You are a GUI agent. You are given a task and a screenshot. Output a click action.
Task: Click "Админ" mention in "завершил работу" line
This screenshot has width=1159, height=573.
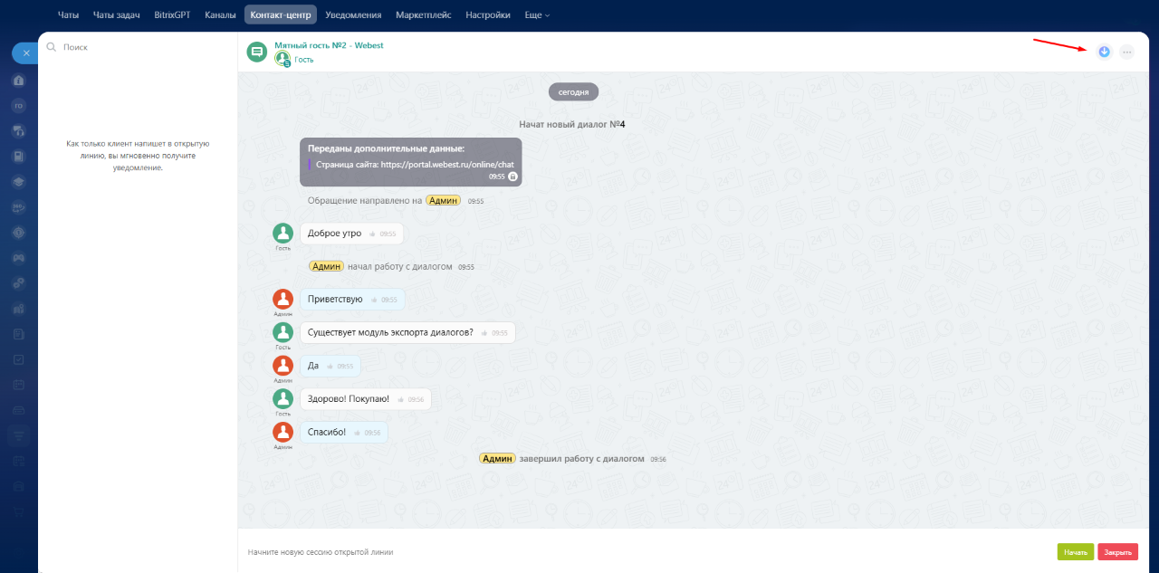click(497, 459)
